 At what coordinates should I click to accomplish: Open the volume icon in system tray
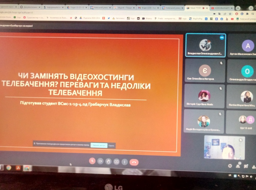[x=251, y=177]
